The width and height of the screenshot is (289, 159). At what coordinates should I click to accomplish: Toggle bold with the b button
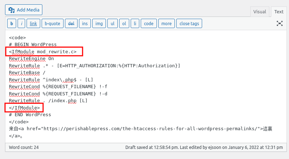pos(12,24)
